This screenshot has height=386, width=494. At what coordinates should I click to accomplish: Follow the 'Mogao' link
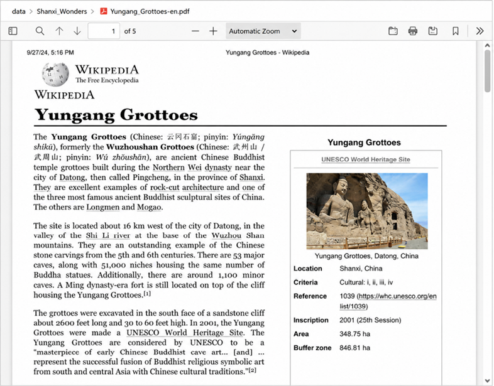tap(149, 207)
